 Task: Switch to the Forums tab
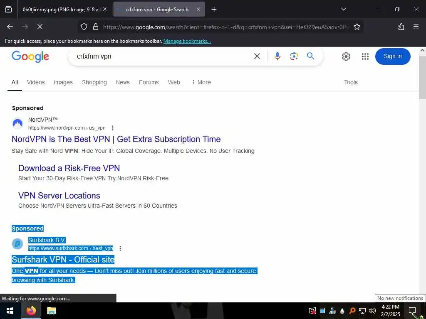coord(149,82)
